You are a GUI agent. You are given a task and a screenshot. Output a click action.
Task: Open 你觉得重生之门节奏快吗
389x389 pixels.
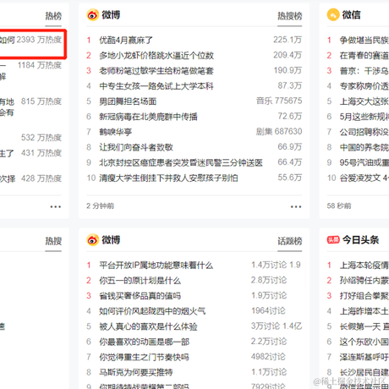144,357
